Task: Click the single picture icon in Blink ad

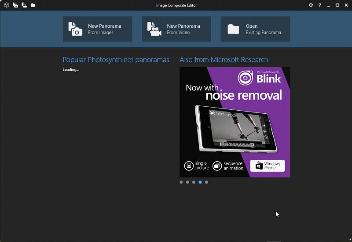Action: point(188,166)
